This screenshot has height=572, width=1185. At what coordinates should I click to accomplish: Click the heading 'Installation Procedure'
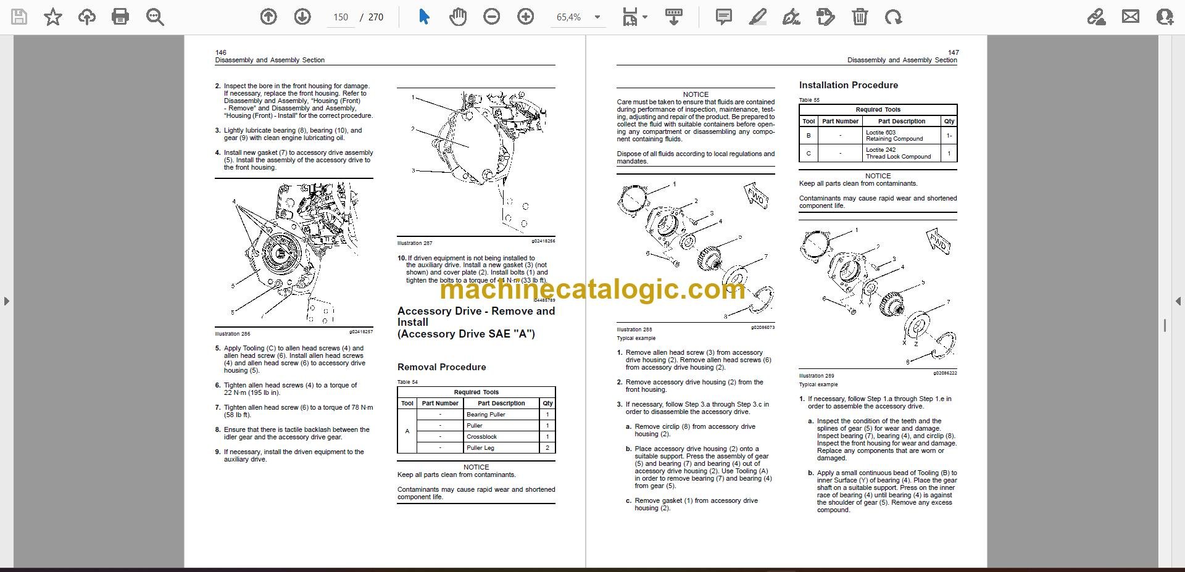(x=848, y=85)
